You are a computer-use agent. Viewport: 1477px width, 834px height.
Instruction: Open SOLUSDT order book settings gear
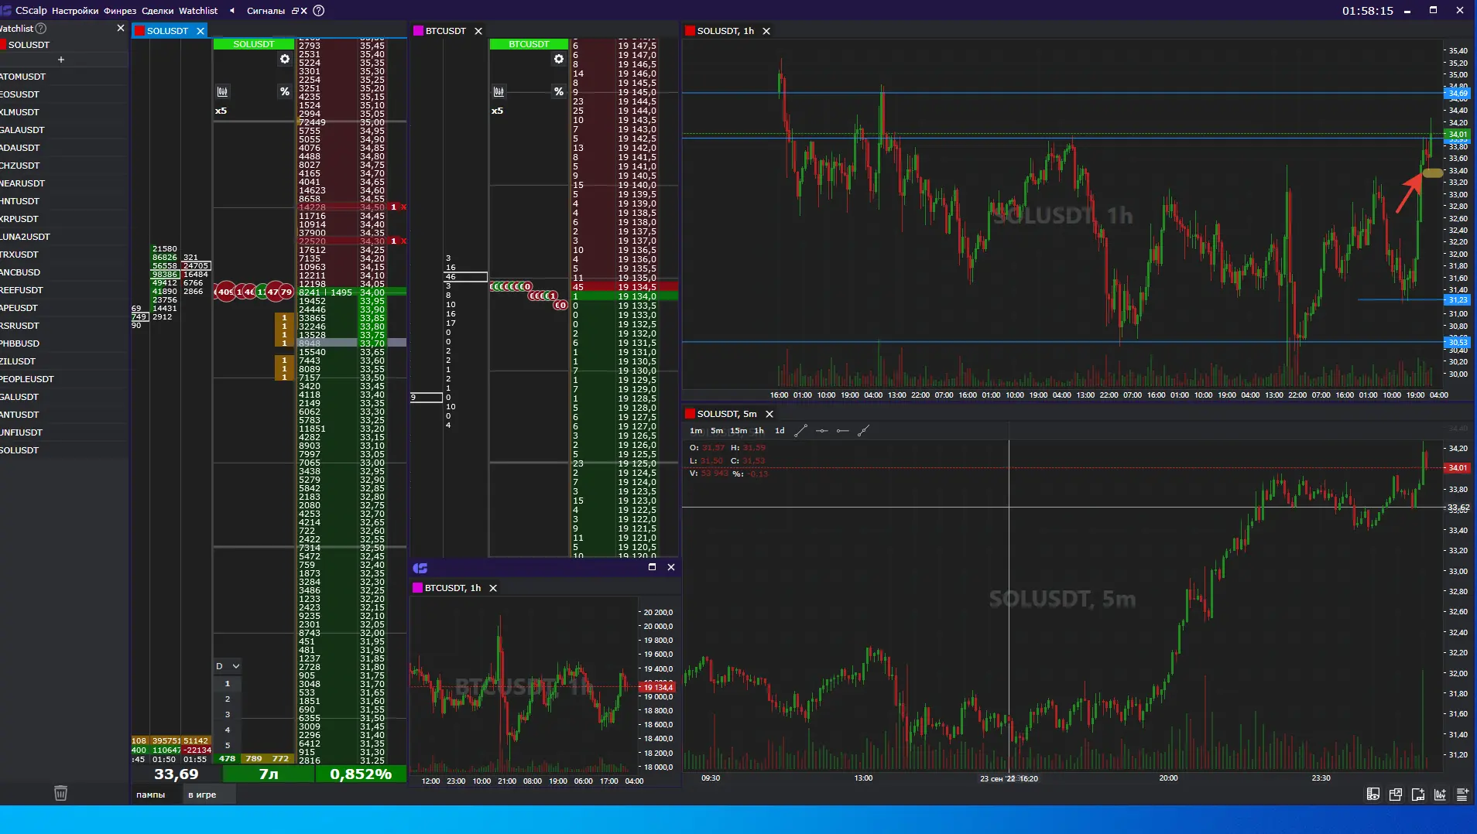pyautogui.click(x=285, y=59)
